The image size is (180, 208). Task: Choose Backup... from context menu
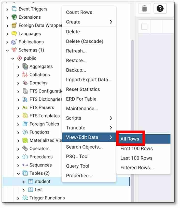[x=89, y=70]
